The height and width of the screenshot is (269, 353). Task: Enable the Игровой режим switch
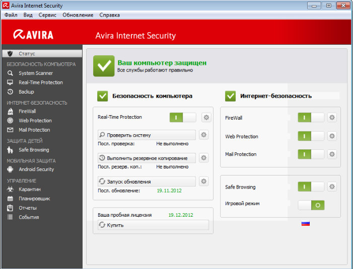pos(311,205)
